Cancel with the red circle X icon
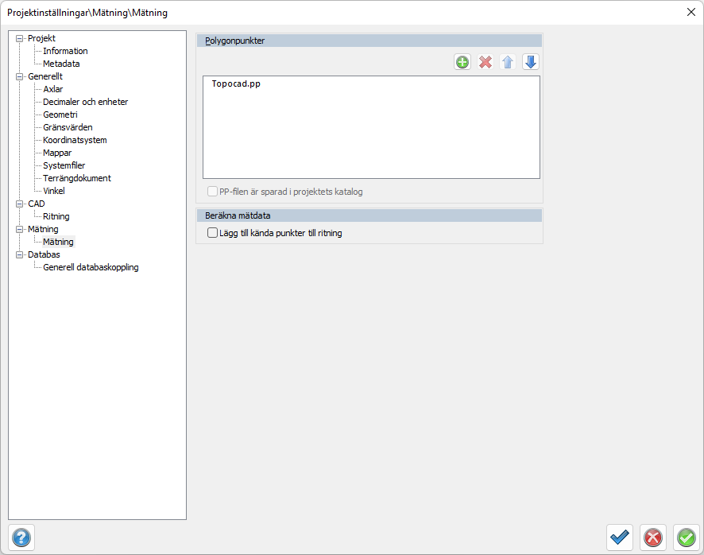Image resolution: width=704 pixels, height=555 pixels. (653, 538)
